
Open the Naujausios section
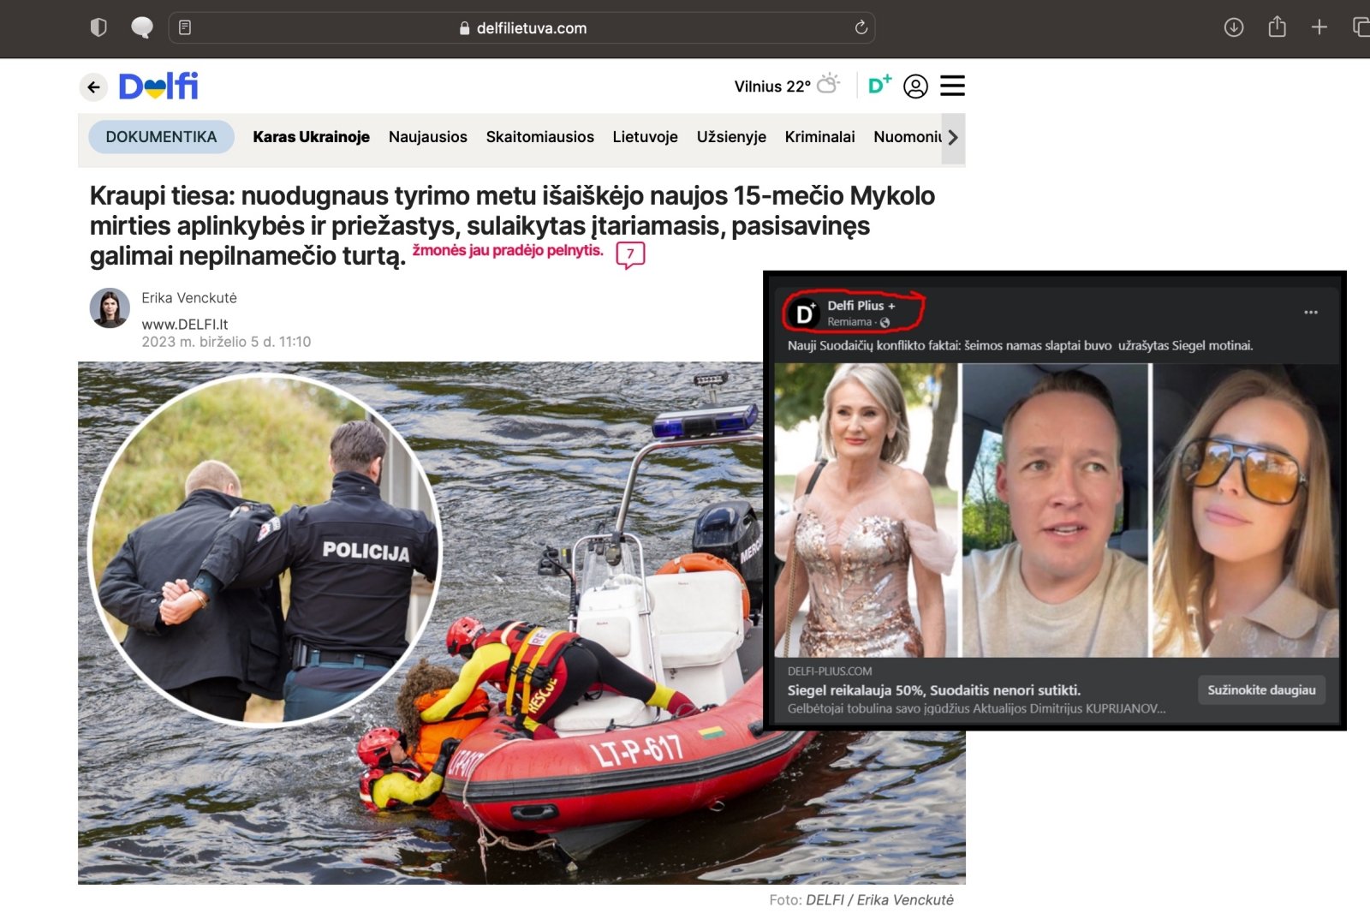427,137
